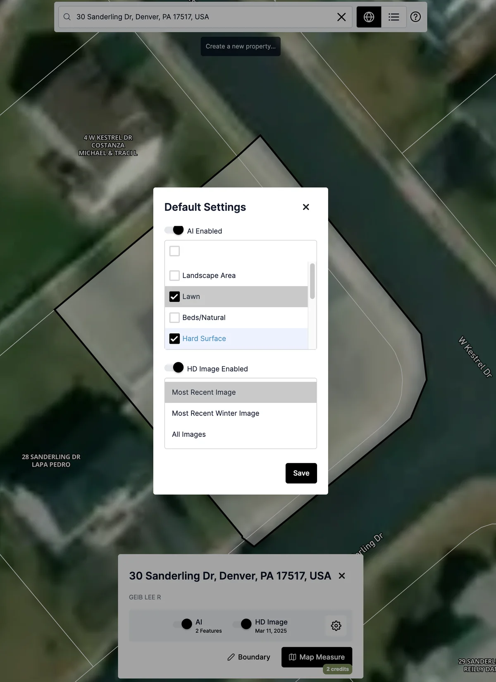Clear the address search field
Image resolution: width=496 pixels, height=682 pixels.
click(x=341, y=17)
